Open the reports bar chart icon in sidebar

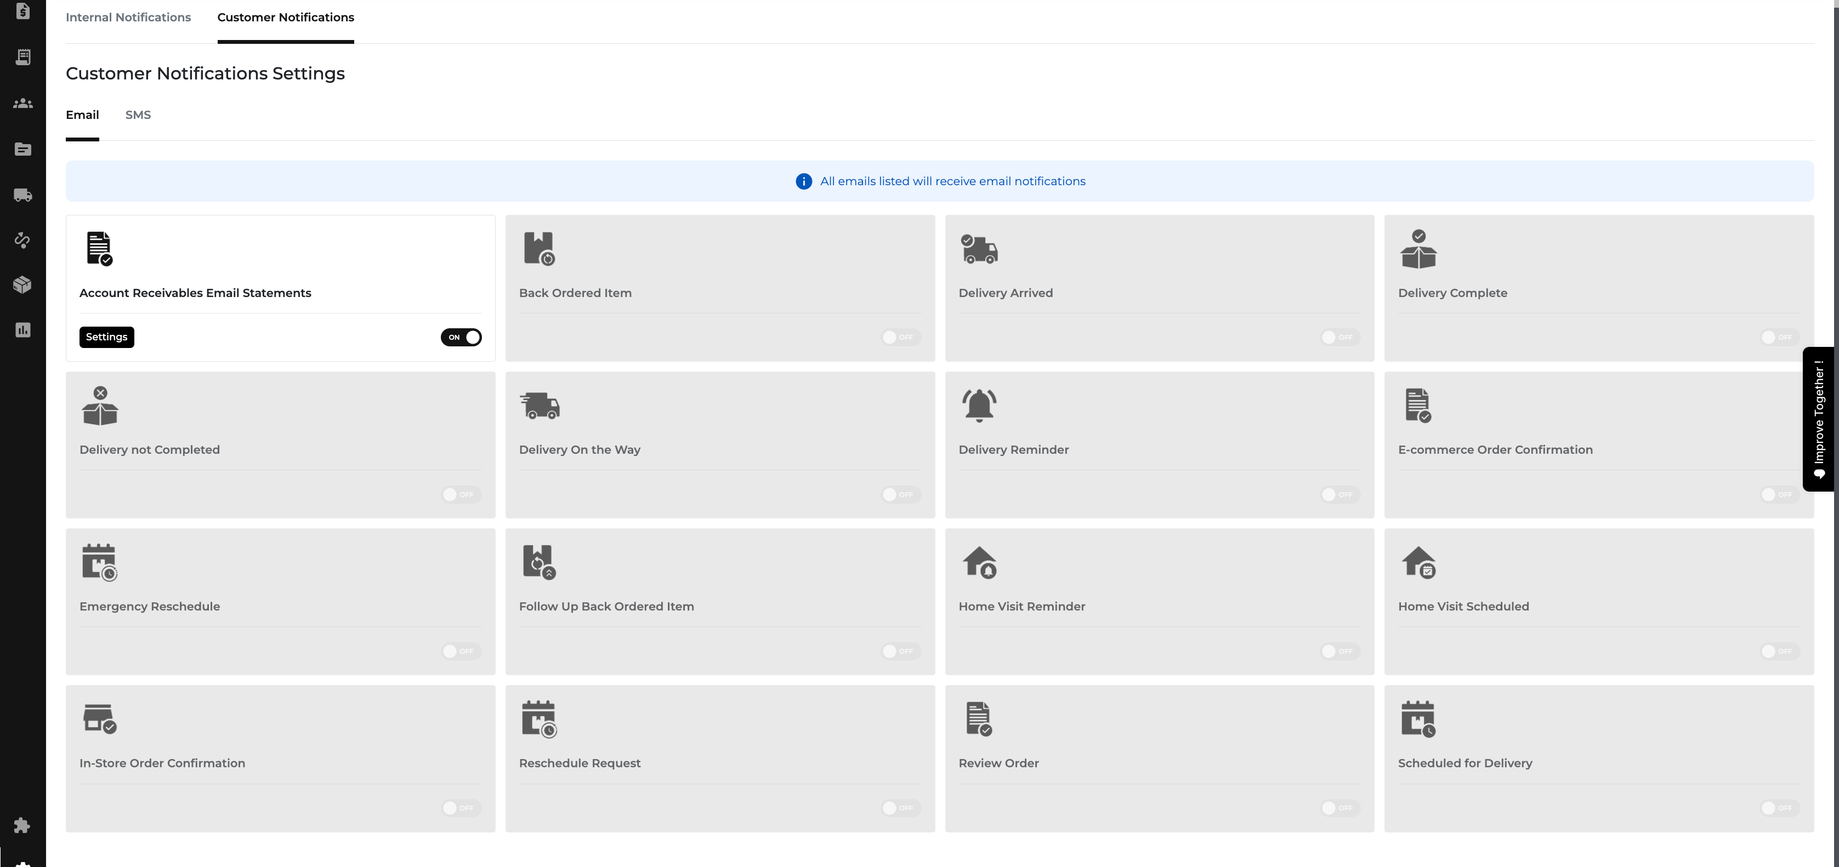(23, 330)
